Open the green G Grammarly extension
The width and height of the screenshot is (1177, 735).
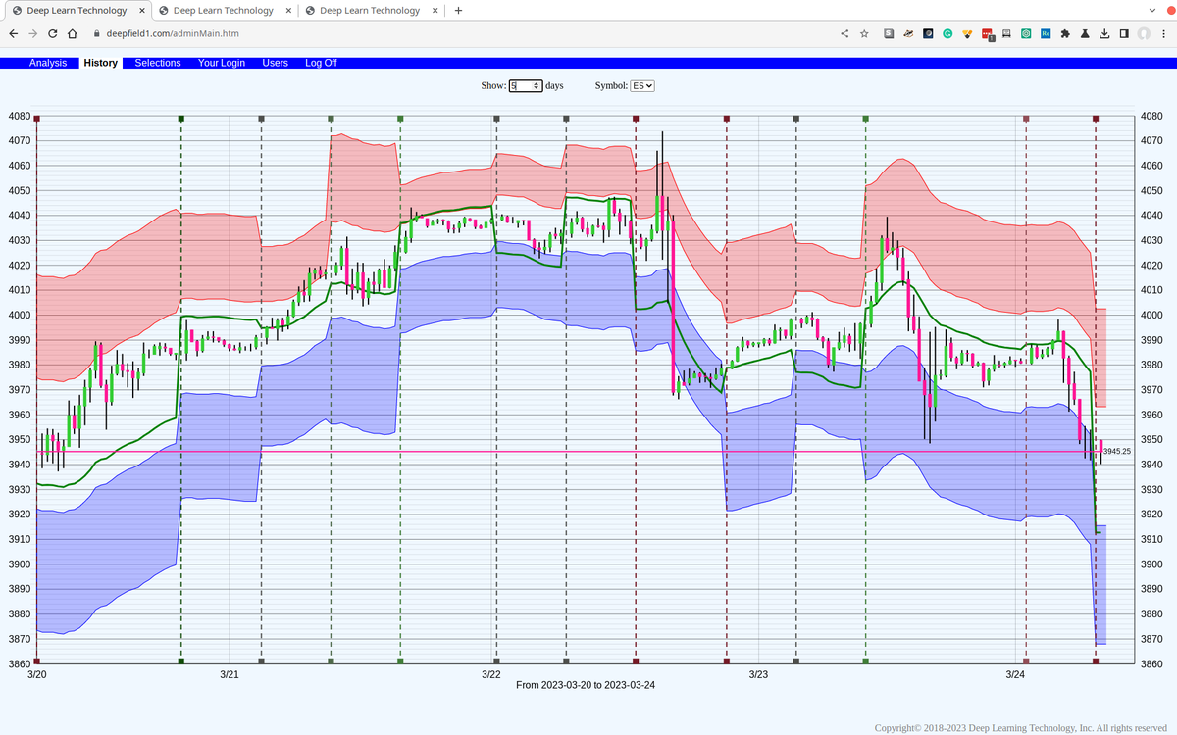(x=948, y=33)
